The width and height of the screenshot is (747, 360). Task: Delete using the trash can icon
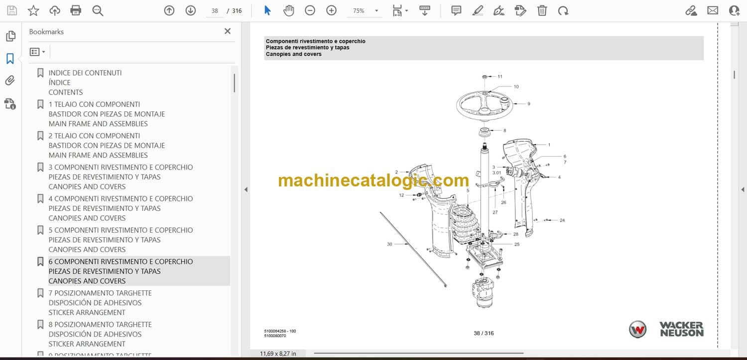542,10
